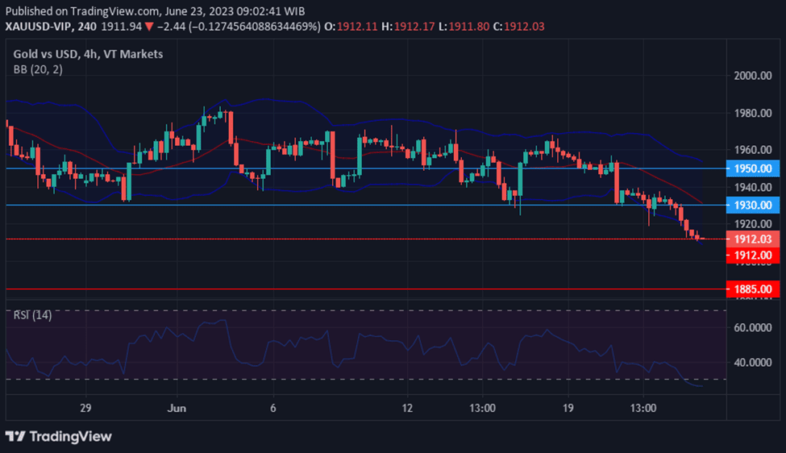Select the blue 1950.00 price label

(x=752, y=168)
